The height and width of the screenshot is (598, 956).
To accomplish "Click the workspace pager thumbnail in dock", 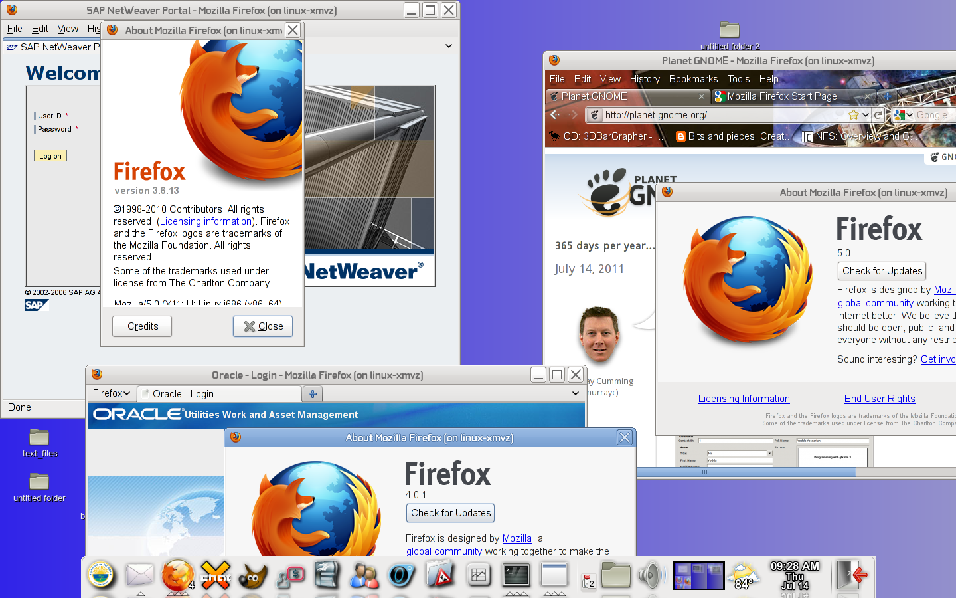I will click(x=698, y=575).
